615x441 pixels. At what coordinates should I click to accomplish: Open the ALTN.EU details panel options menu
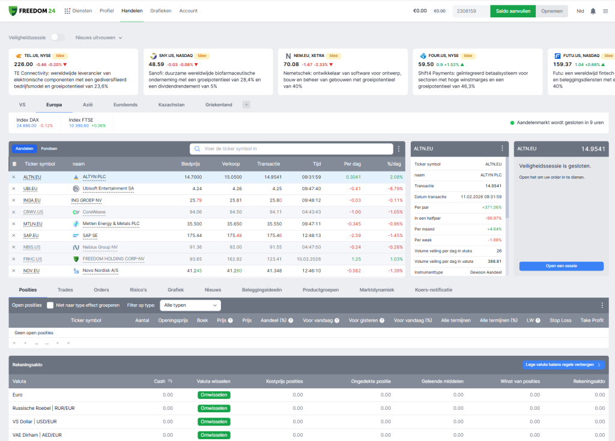pyautogui.click(x=502, y=148)
